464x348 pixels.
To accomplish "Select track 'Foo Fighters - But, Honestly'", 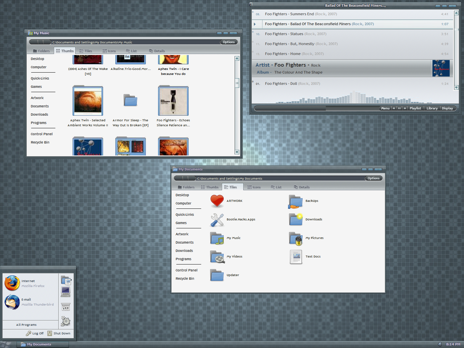I will pyautogui.click(x=352, y=44).
